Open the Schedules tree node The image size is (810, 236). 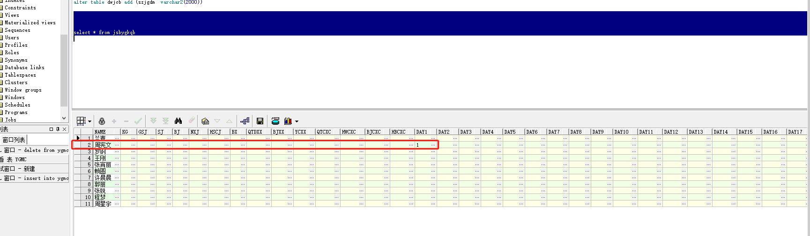tap(17, 105)
